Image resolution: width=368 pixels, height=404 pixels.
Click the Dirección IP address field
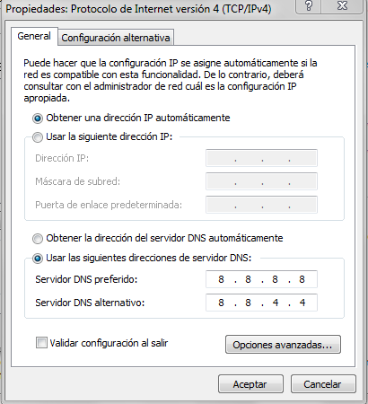pyautogui.click(x=261, y=158)
